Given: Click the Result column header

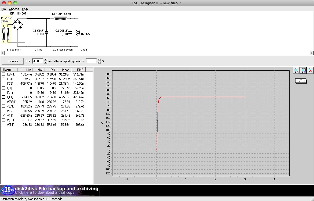Looking at the screenshot, I should point(9,70).
